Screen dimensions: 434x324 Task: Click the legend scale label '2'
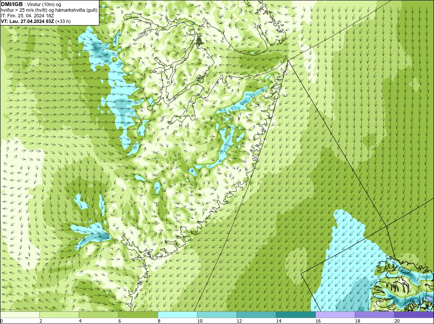[41, 321]
